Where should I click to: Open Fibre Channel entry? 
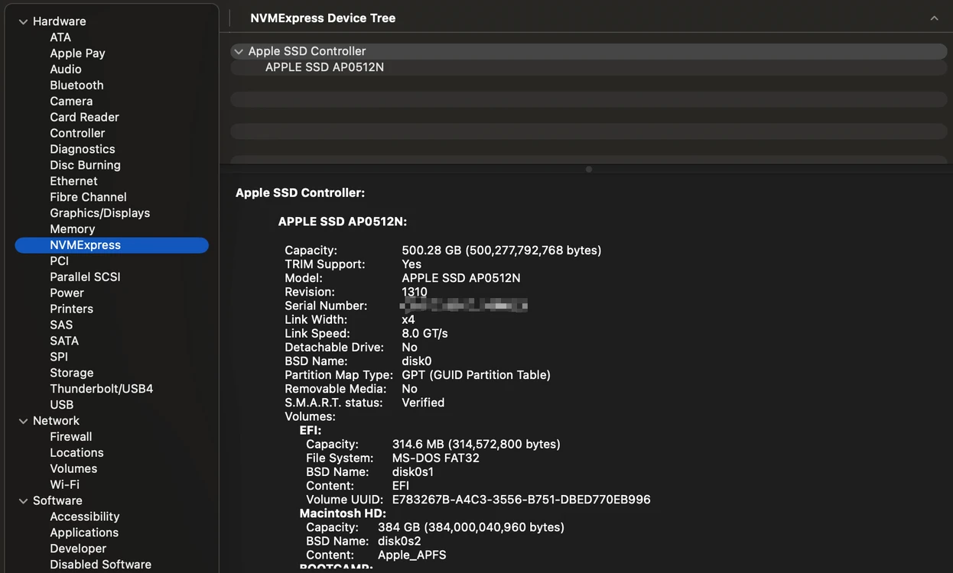(88, 197)
